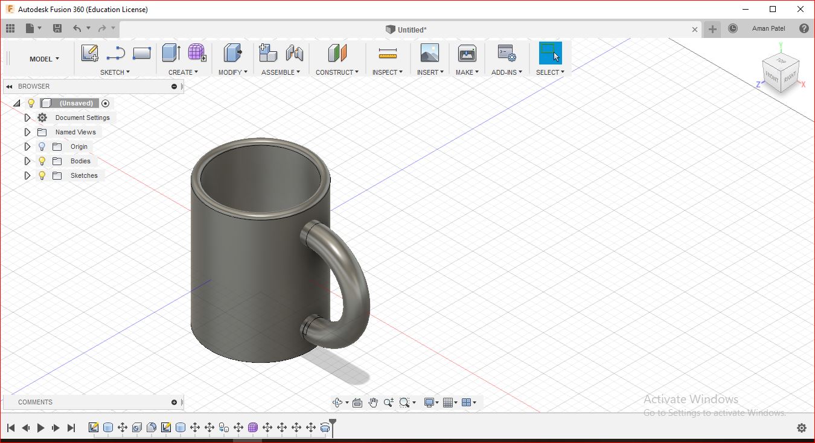815x443 pixels.
Task: Open the File menu dropdown
Action: pyautogui.click(x=33, y=28)
